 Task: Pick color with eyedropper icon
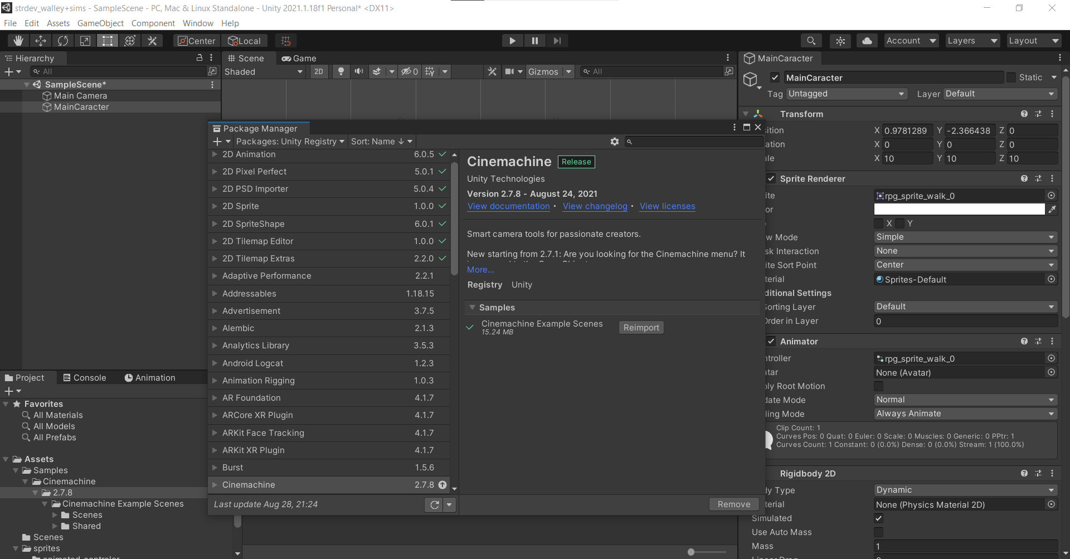coord(1052,209)
